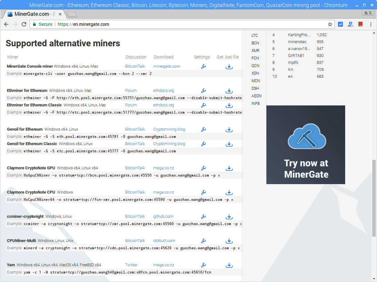Open settings wrench for ccminer-cryptonight
This screenshot has width=377, height=282.
point(203,217)
